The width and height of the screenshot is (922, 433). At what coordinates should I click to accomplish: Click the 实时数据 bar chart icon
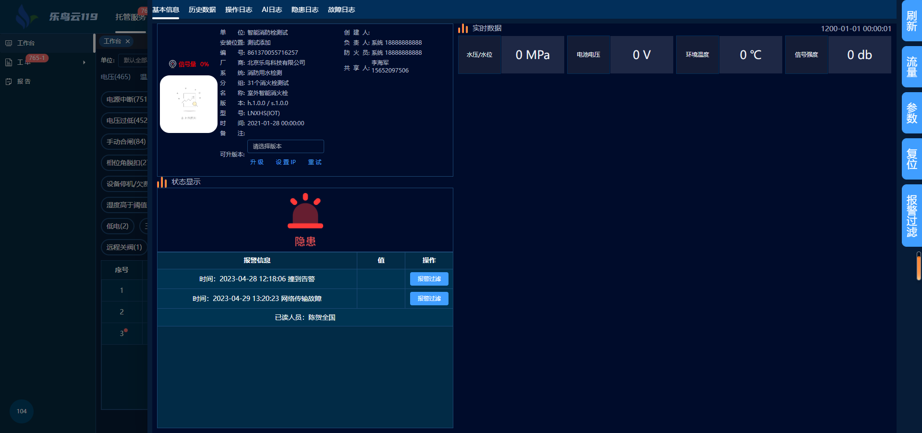click(x=463, y=29)
